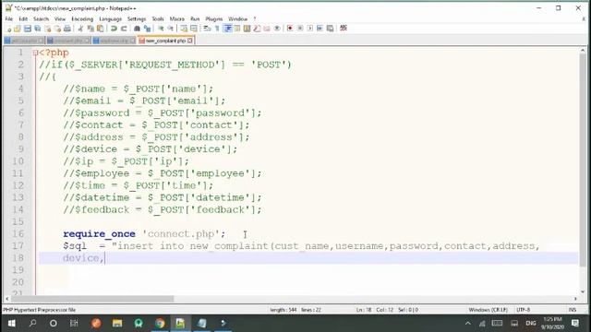Click the Save All toolbar icon
The image size is (591, 332).
coord(37,29)
